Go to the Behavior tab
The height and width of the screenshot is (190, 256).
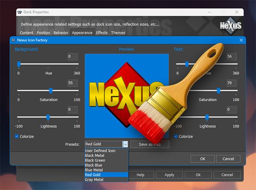click(61, 32)
